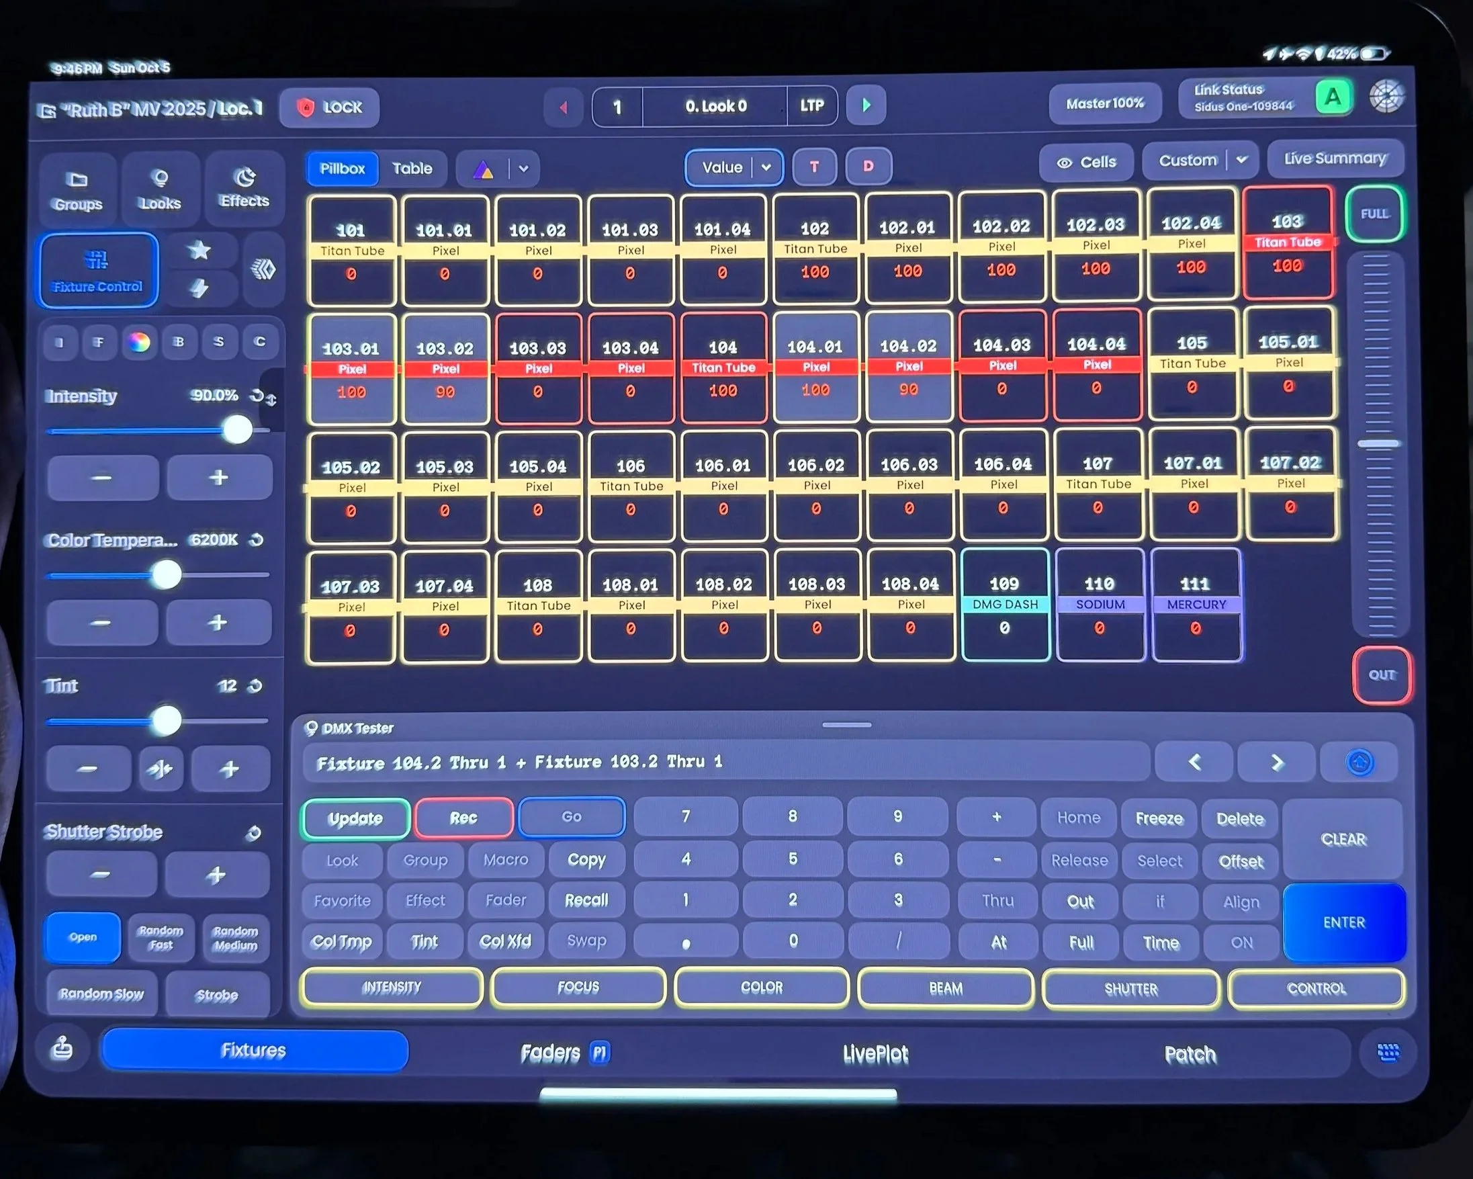Click the Color Temperature slider handle
This screenshot has width=1473, height=1179.
tap(166, 575)
